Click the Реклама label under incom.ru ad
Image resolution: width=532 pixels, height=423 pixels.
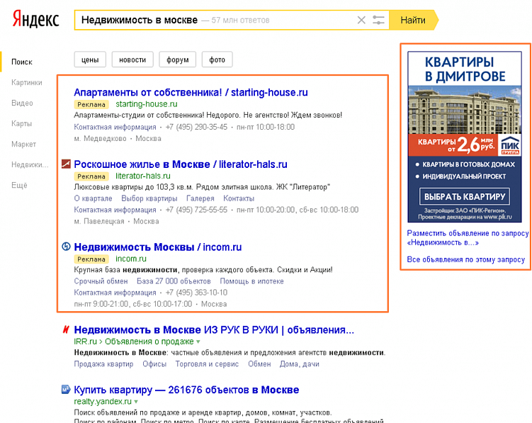pos(91,259)
